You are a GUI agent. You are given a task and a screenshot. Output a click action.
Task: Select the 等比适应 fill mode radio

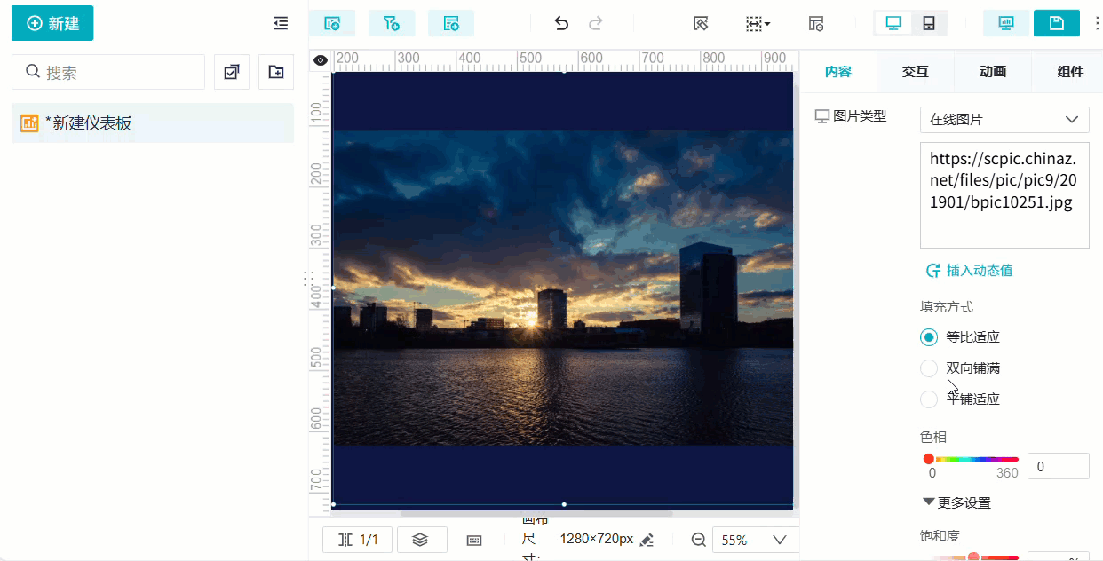929,337
